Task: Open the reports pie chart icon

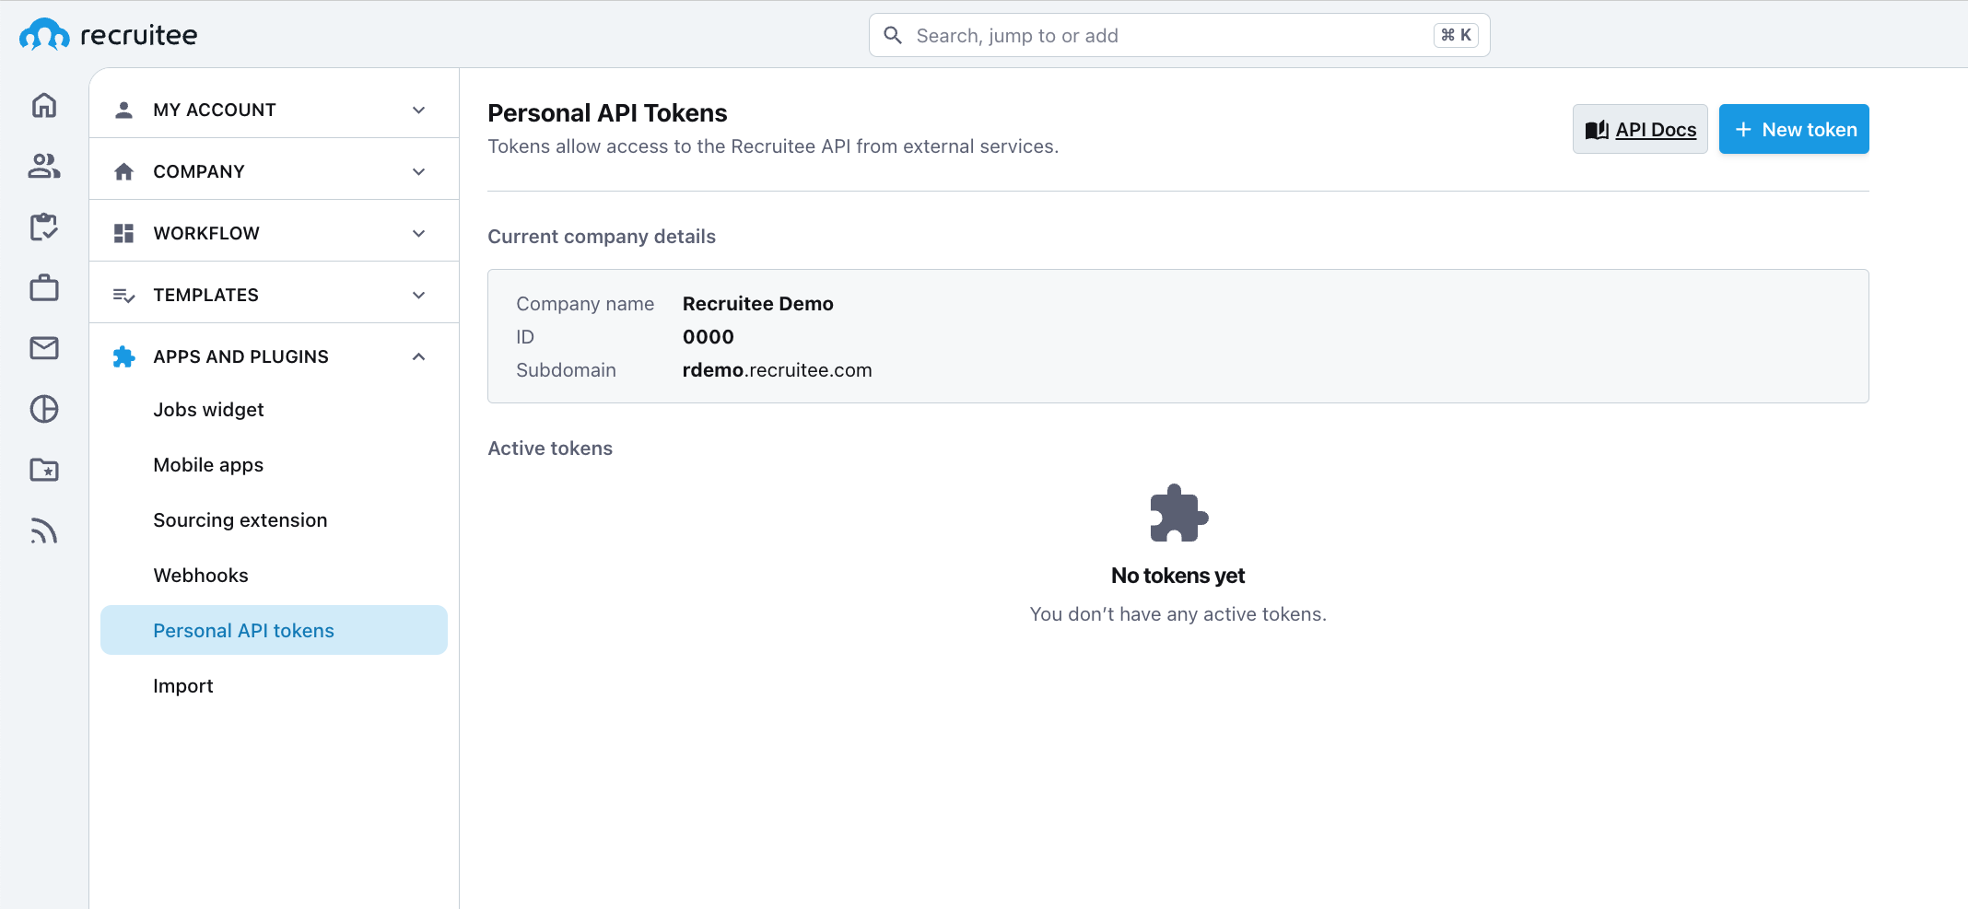Action: pos(44,409)
